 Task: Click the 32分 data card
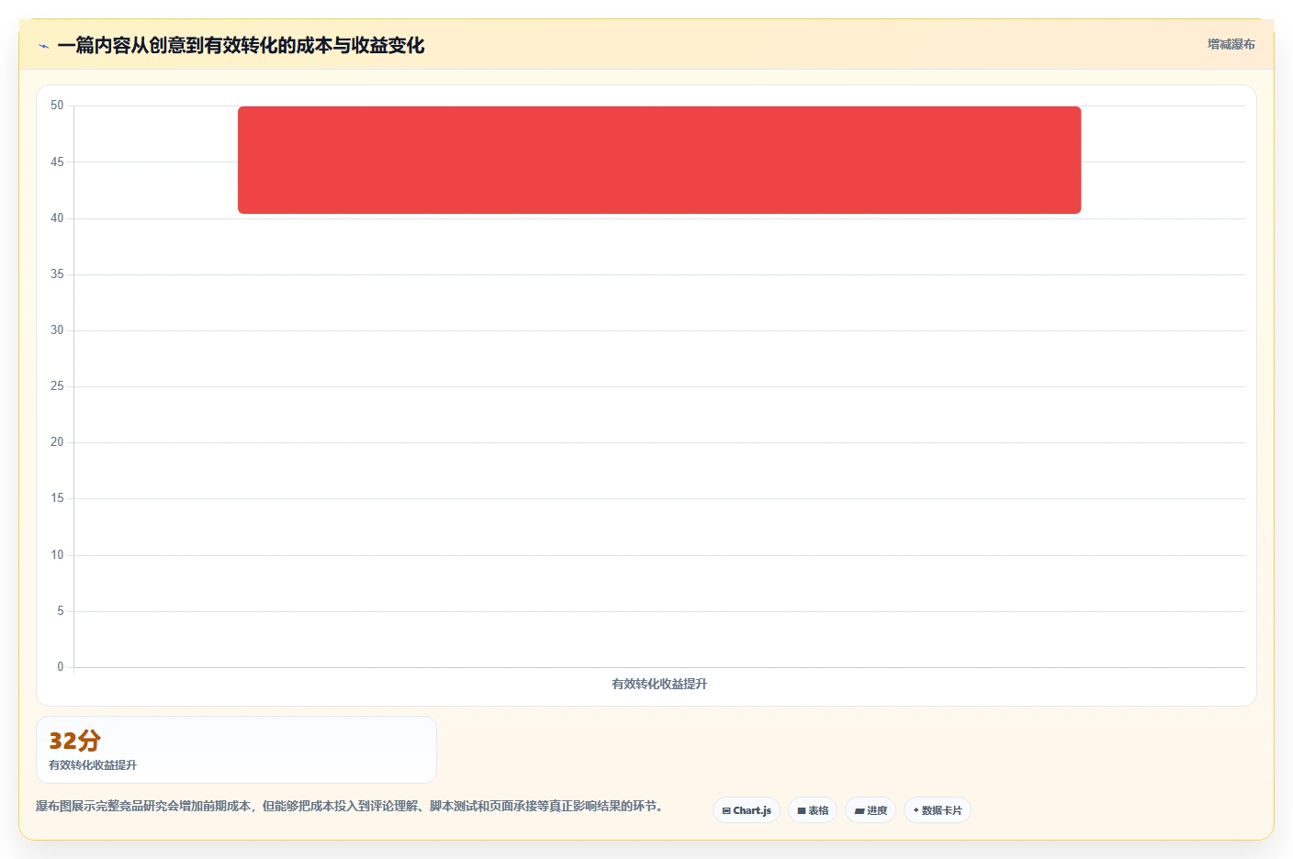pos(236,750)
